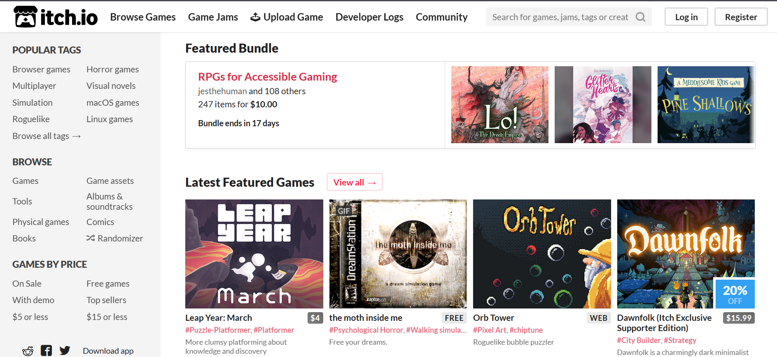777x357 pixels.
Task: Click the $4 price badge
Action: point(315,318)
